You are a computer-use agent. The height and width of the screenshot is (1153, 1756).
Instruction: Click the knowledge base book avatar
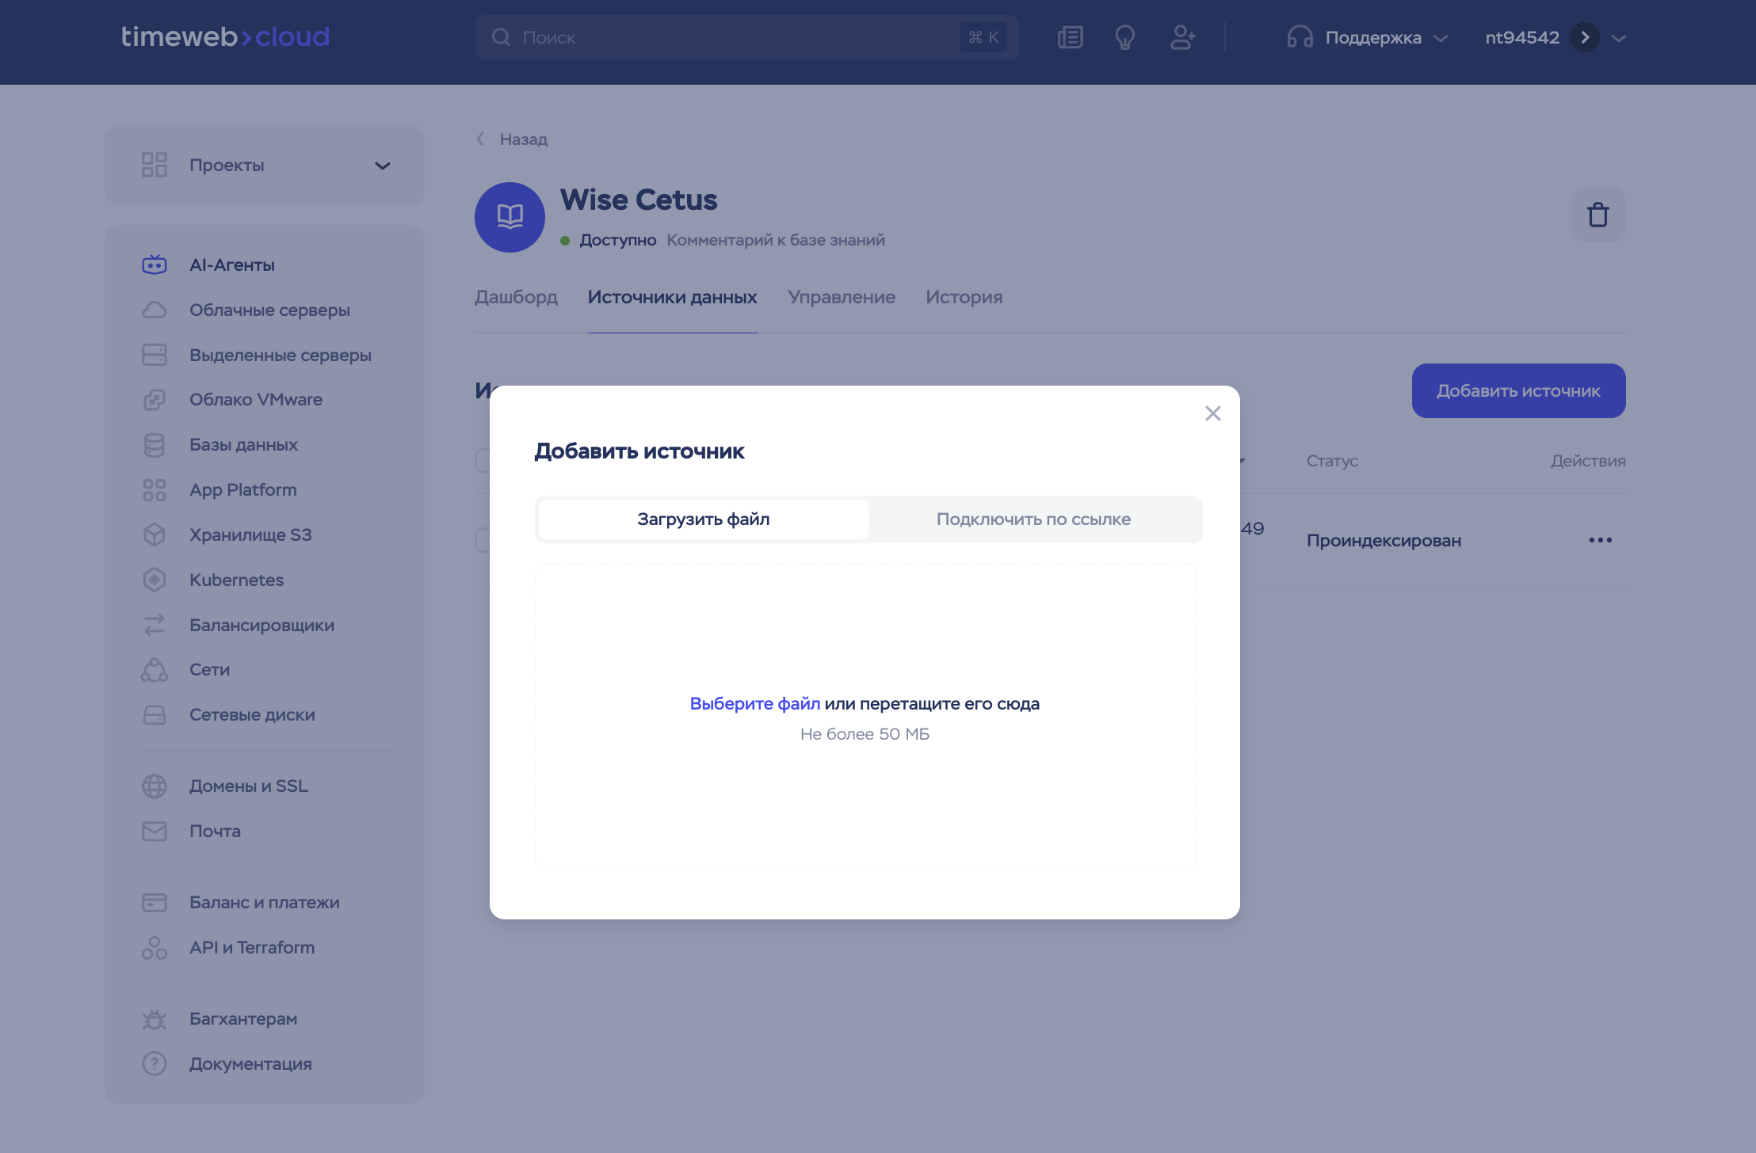pyautogui.click(x=510, y=217)
